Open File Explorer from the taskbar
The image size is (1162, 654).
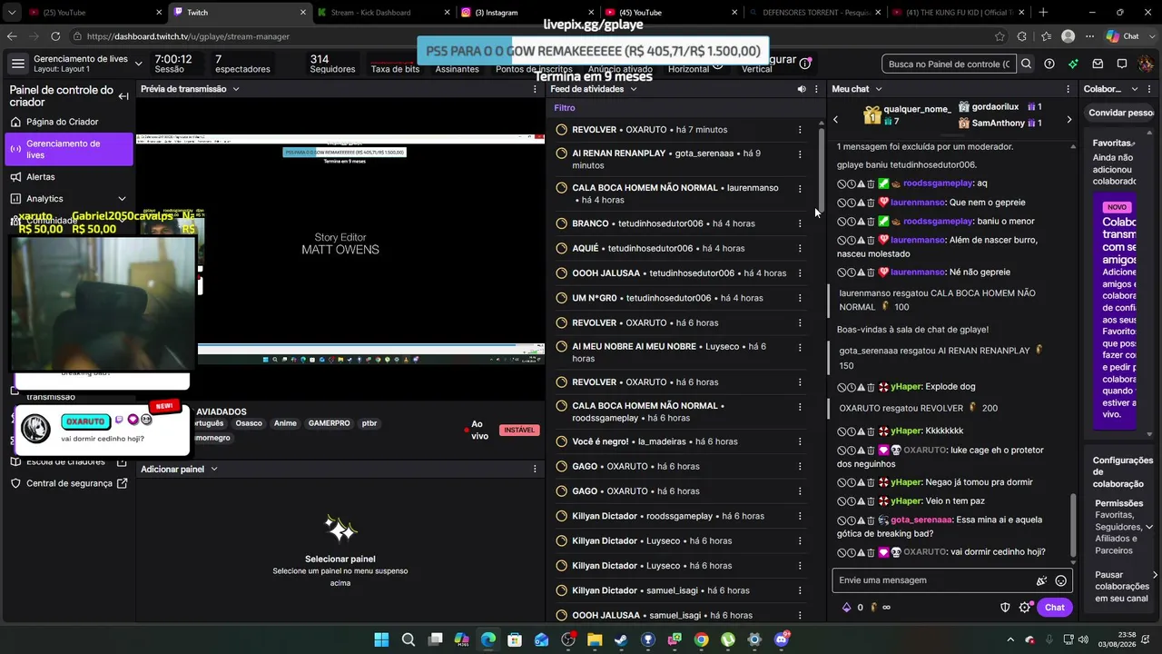595,639
